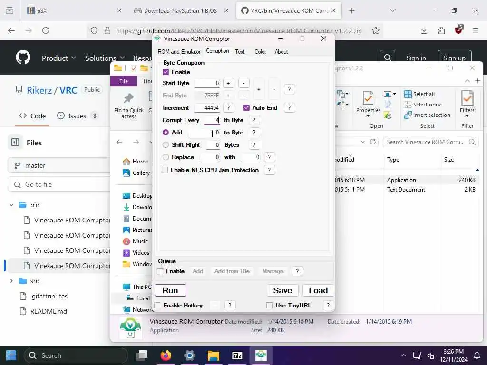The image size is (487, 365).
Task: Click Sign in link on GitHub
Action: tap(416, 58)
